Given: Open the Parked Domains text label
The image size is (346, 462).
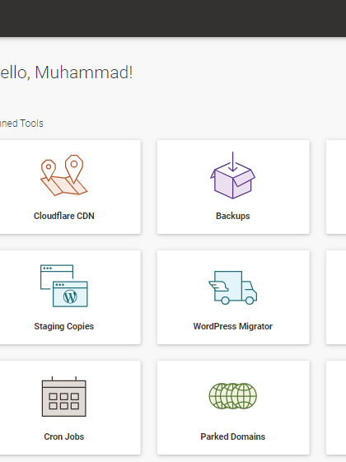Looking at the screenshot, I should 233,436.
